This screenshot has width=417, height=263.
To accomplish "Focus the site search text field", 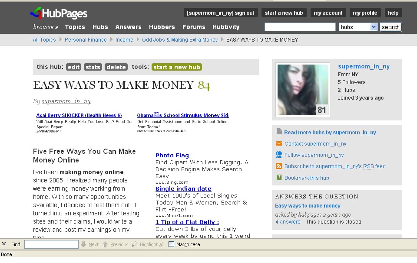I will click(300, 27).
